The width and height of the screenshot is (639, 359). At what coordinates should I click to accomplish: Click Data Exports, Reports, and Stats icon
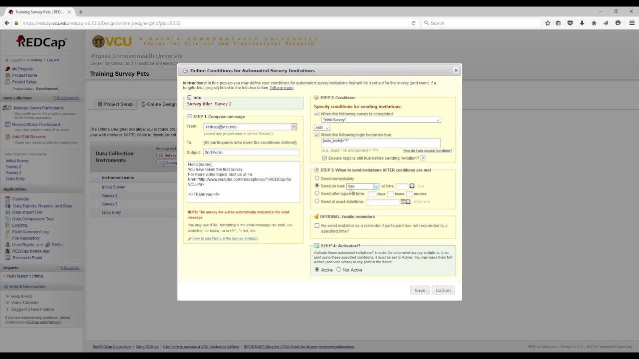[x=7, y=206]
